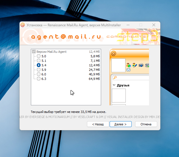The image size is (179, 157).
Task: Click the search field in preview
Action: [x=131, y=78]
